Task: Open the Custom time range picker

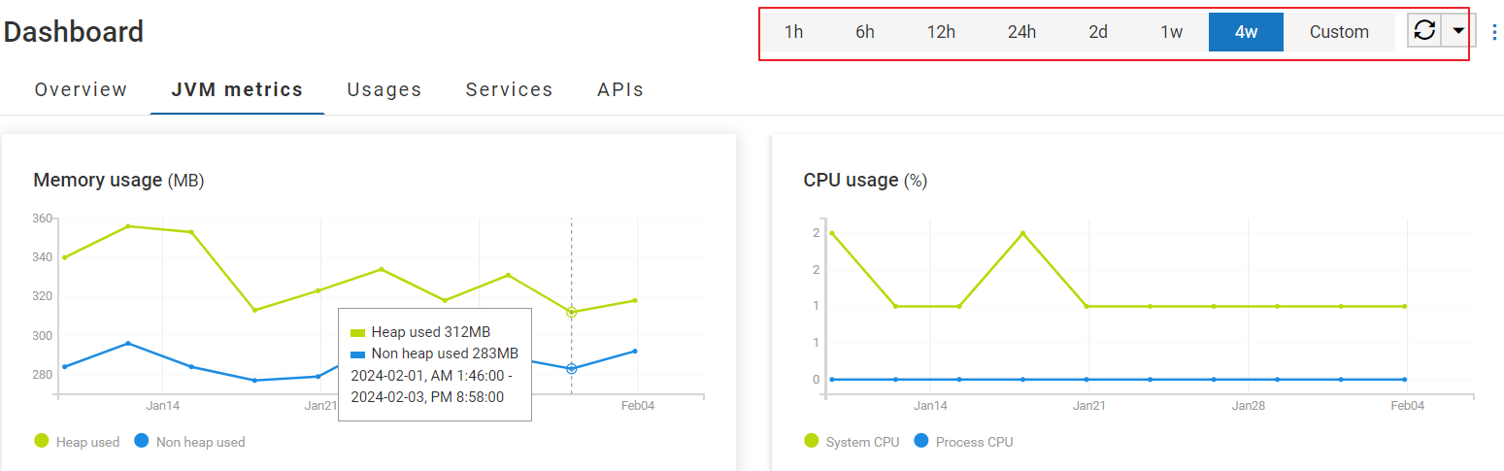Action: [x=1339, y=32]
